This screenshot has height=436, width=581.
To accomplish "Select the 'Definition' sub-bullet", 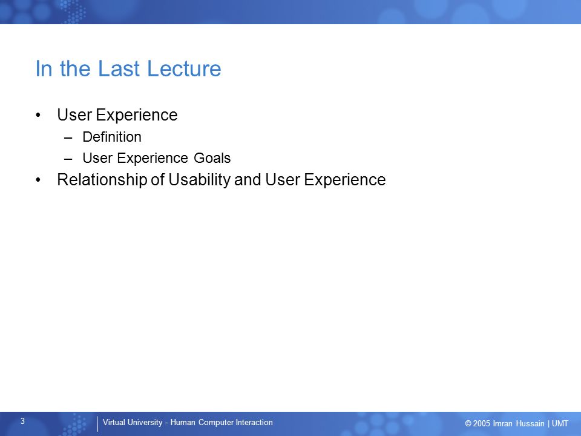I will [112, 137].
